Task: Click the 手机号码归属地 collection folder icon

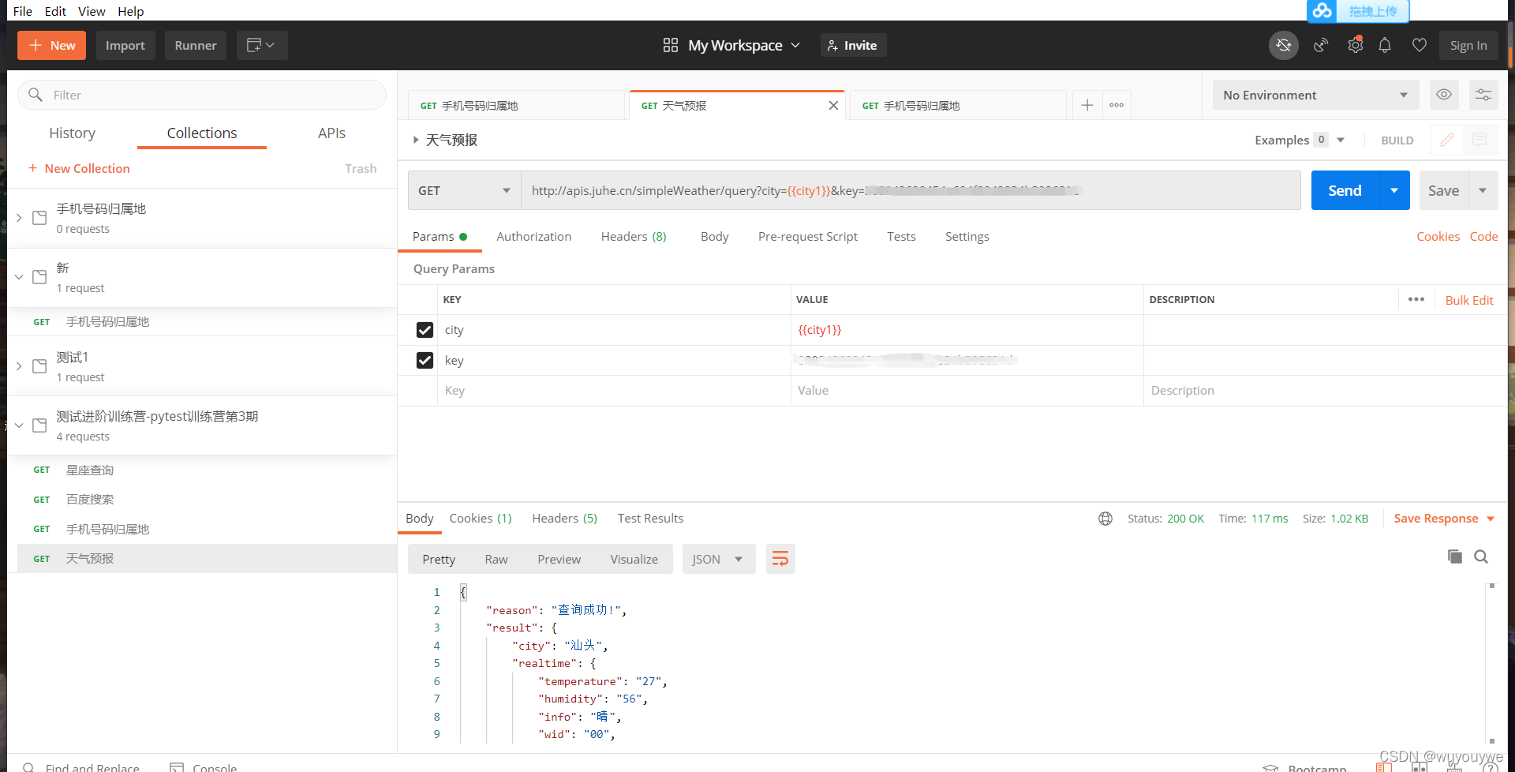Action: (39, 218)
